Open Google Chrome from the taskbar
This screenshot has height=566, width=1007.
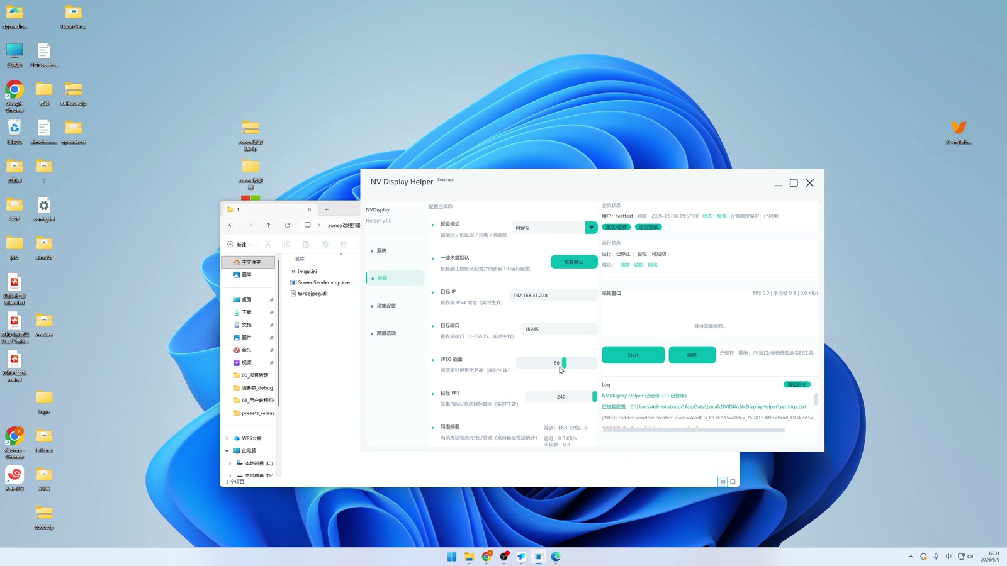click(x=487, y=557)
